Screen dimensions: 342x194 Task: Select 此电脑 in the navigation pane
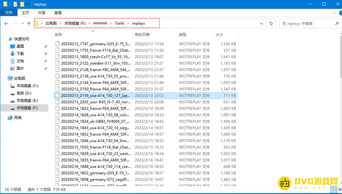click(20, 78)
